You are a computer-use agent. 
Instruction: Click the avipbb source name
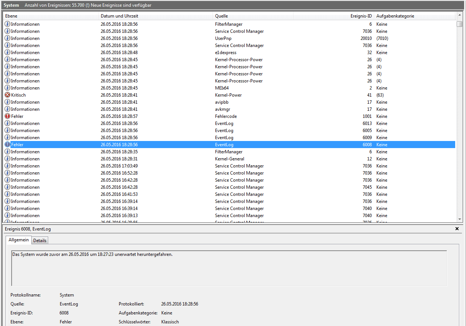221,102
